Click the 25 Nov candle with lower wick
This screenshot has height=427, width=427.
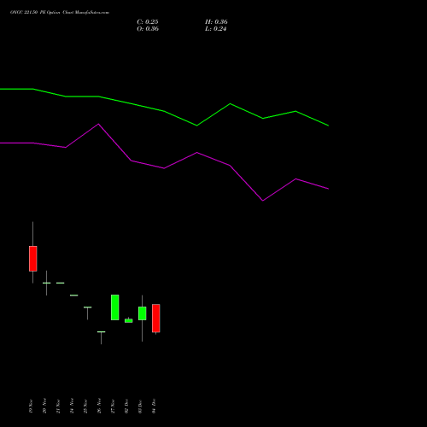[x=88, y=307]
